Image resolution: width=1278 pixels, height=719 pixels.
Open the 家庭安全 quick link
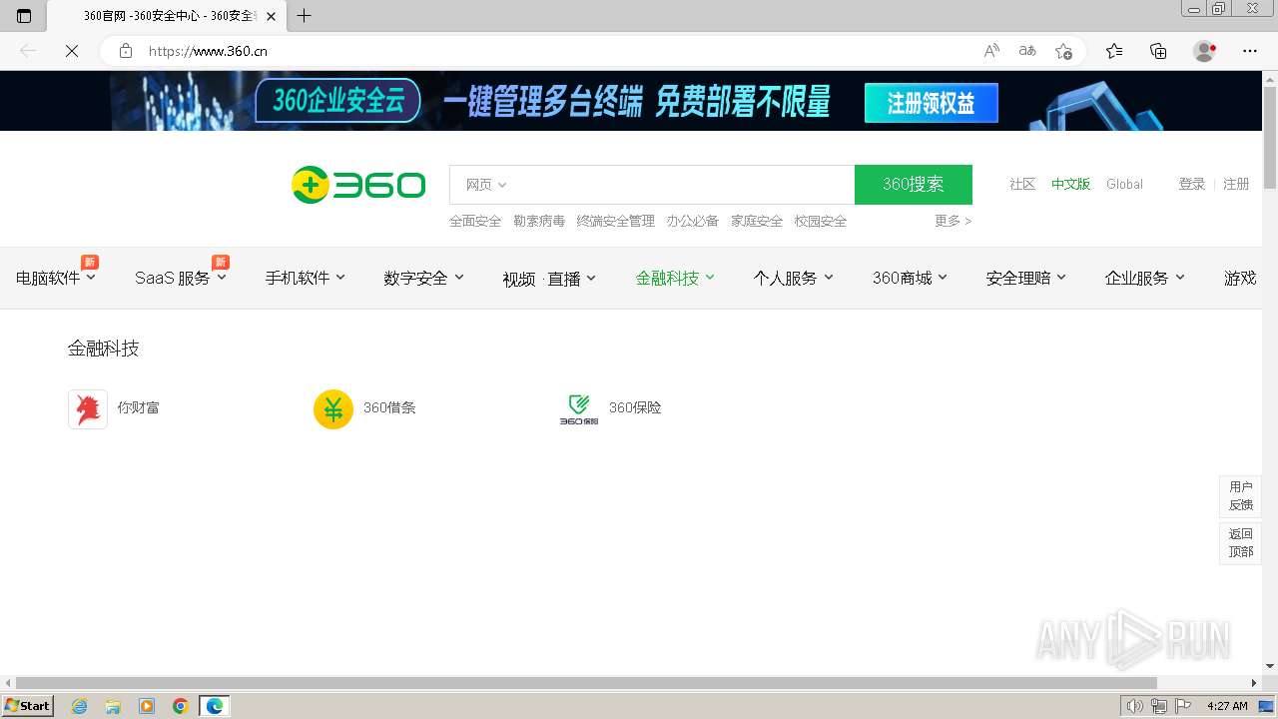pyautogui.click(x=757, y=221)
